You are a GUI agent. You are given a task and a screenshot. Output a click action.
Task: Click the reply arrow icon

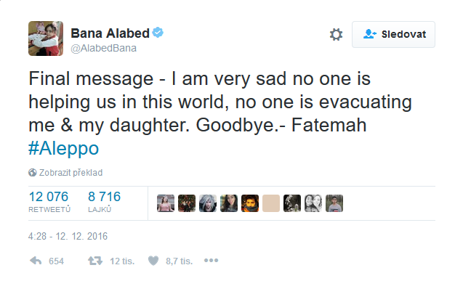(x=36, y=261)
